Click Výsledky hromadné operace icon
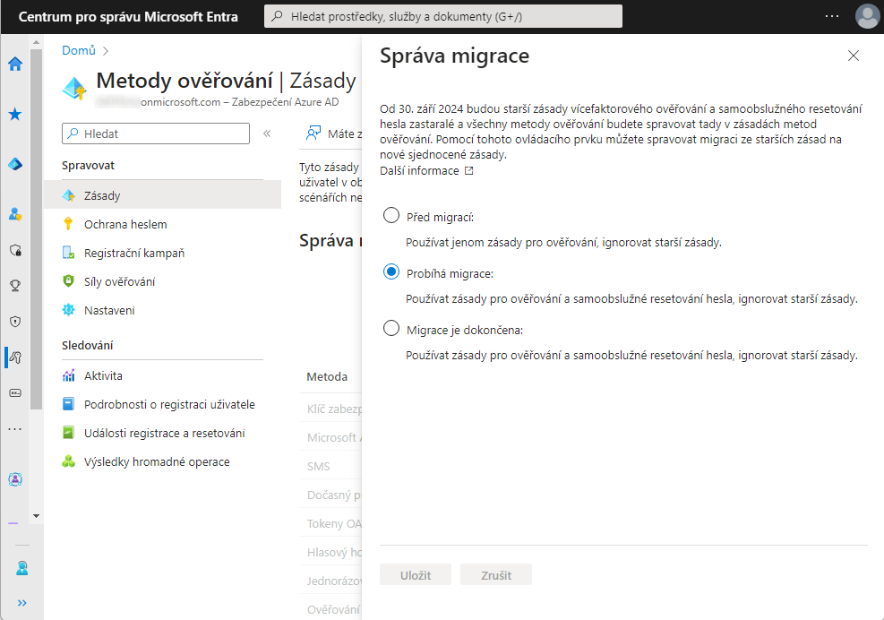884x620 pixels. (x=69, y=461)
